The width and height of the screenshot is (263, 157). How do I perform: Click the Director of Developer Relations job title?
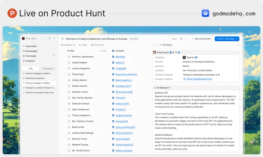click(198, 62)
